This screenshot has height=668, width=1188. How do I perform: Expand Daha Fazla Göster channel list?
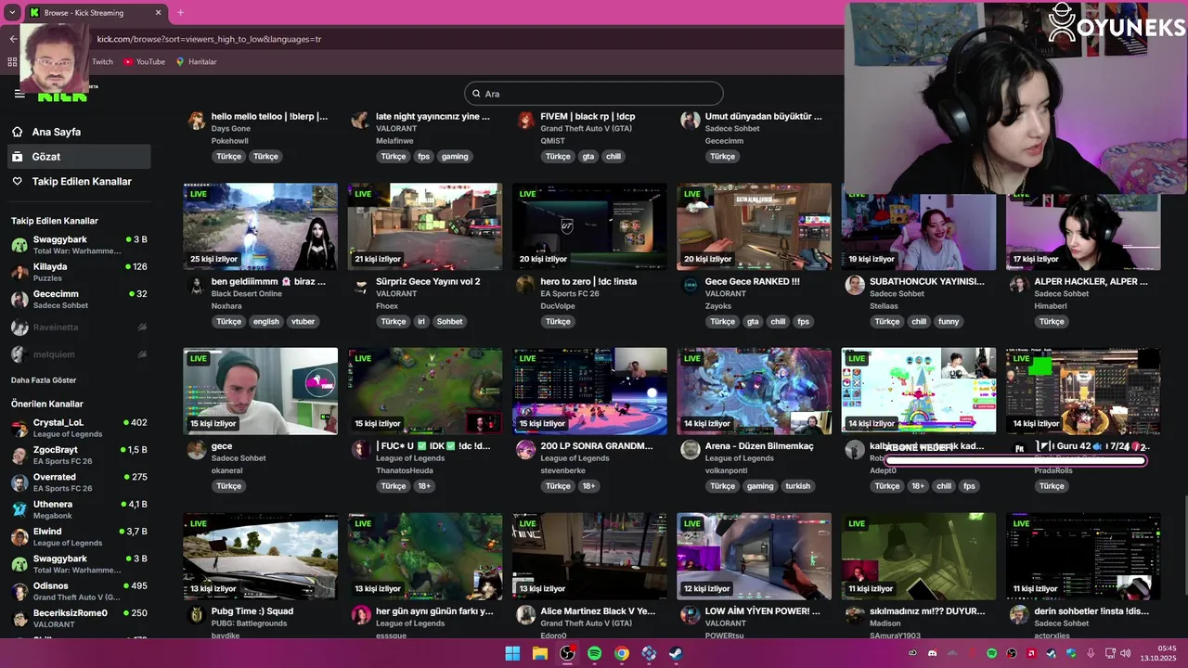44,380
